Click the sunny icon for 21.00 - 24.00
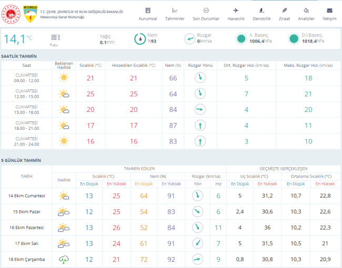Viewport: 342px width, 268px height. [64, 141]
